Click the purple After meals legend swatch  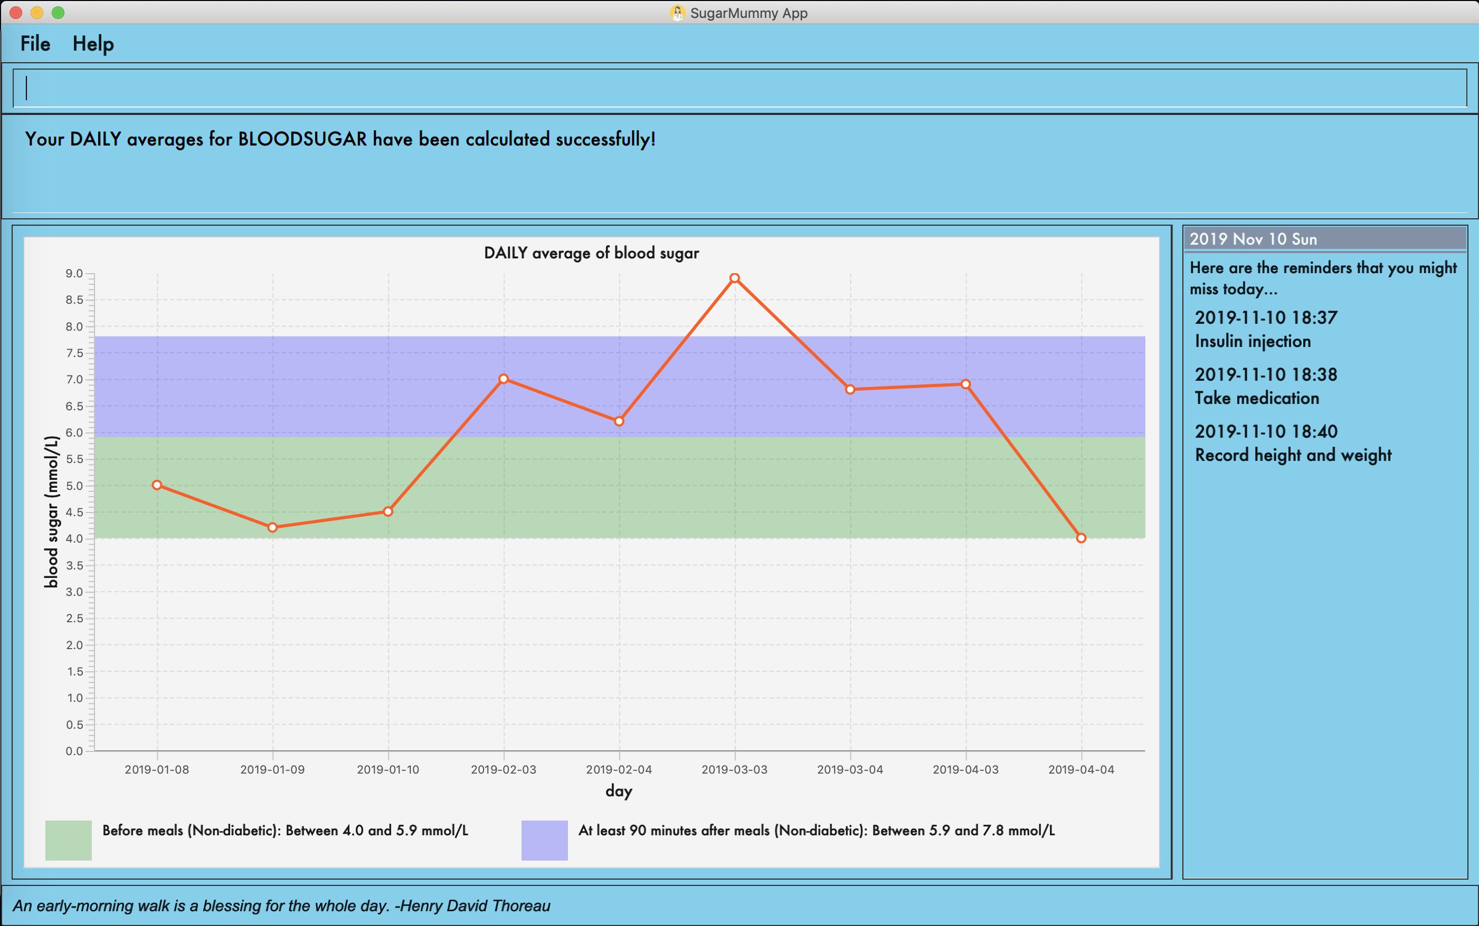[544, 840]
